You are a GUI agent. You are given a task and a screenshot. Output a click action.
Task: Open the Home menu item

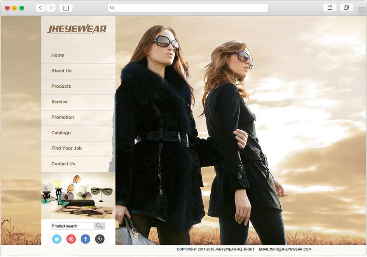click(x=58, y=55)
